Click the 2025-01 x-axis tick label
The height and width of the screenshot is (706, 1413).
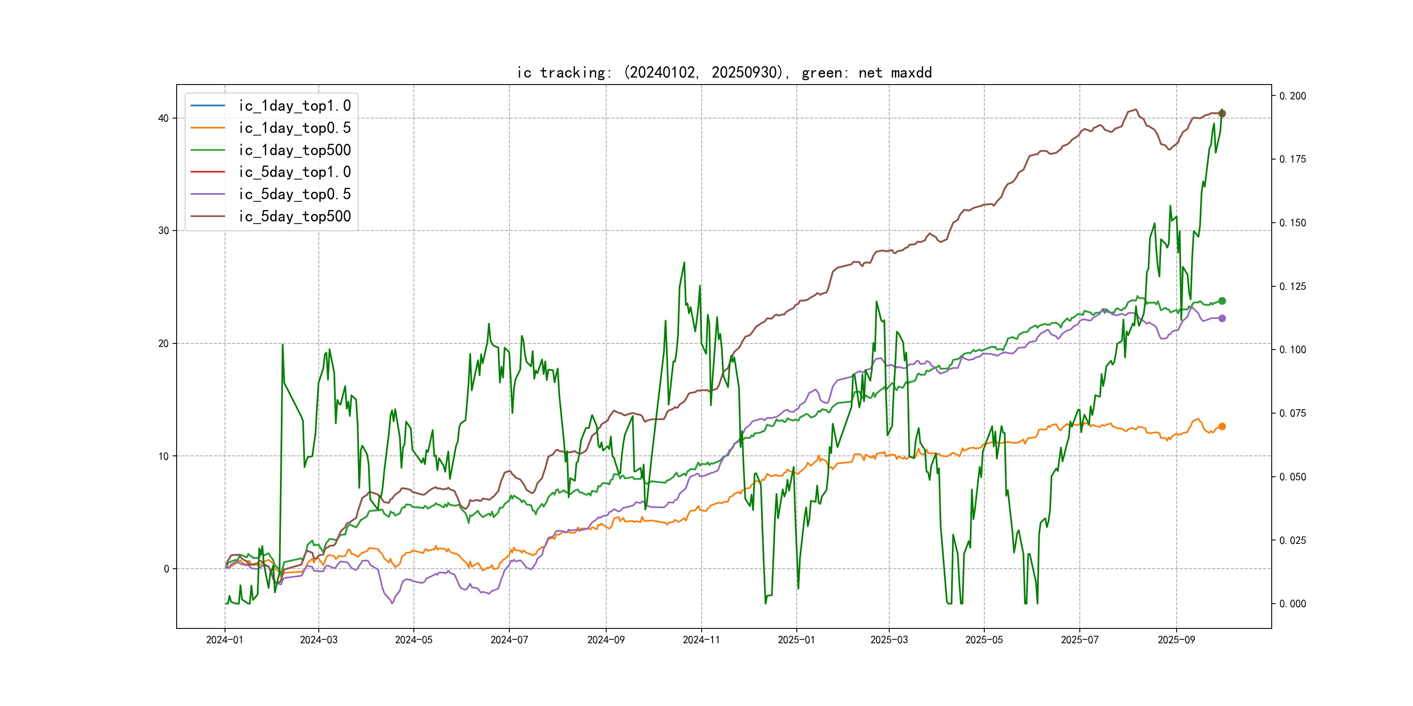tap(796, 640)
